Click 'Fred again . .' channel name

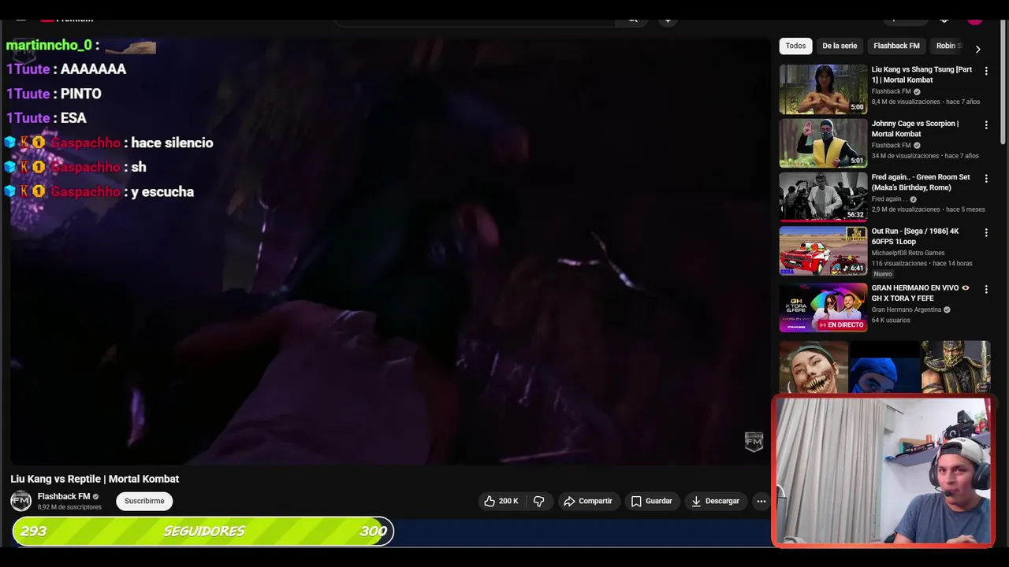click(x=889, y=199)
